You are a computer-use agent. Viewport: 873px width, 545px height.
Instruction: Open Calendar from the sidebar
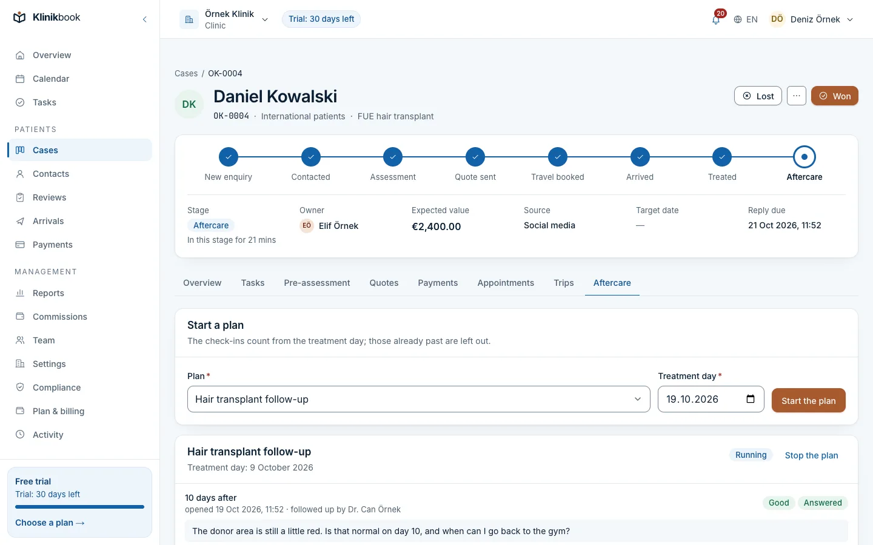pos(79,79)
